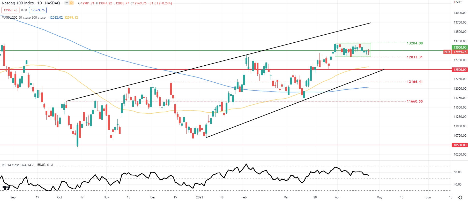The height and width of the screenshot is (201, 468).
Task: Click the 200 MA value 12574.12
Action: point(71,18)
